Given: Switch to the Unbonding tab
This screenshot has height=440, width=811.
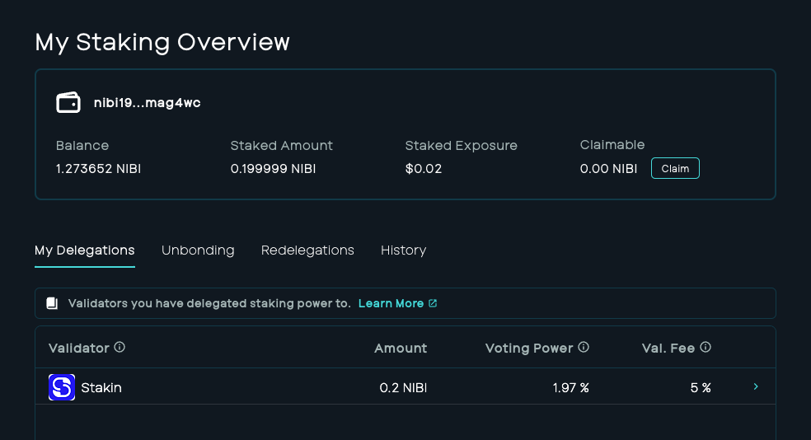Looking at the screenshot, I should pyautogui.click(x=198, y=250).
